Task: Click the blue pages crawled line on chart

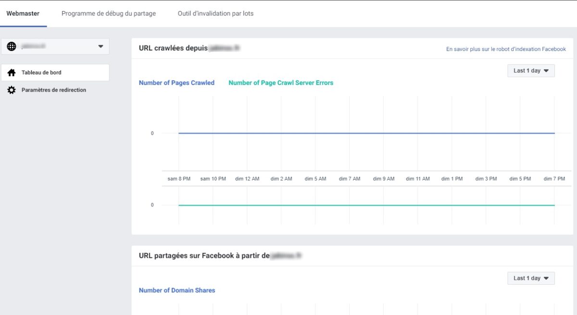Action: [x=366, y=133]
